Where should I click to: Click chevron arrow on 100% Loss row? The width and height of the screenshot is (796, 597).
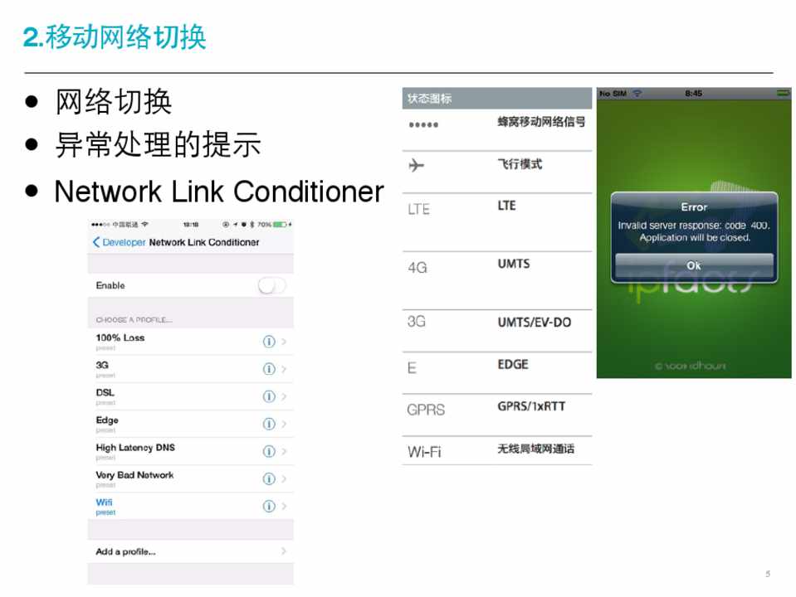284,342
